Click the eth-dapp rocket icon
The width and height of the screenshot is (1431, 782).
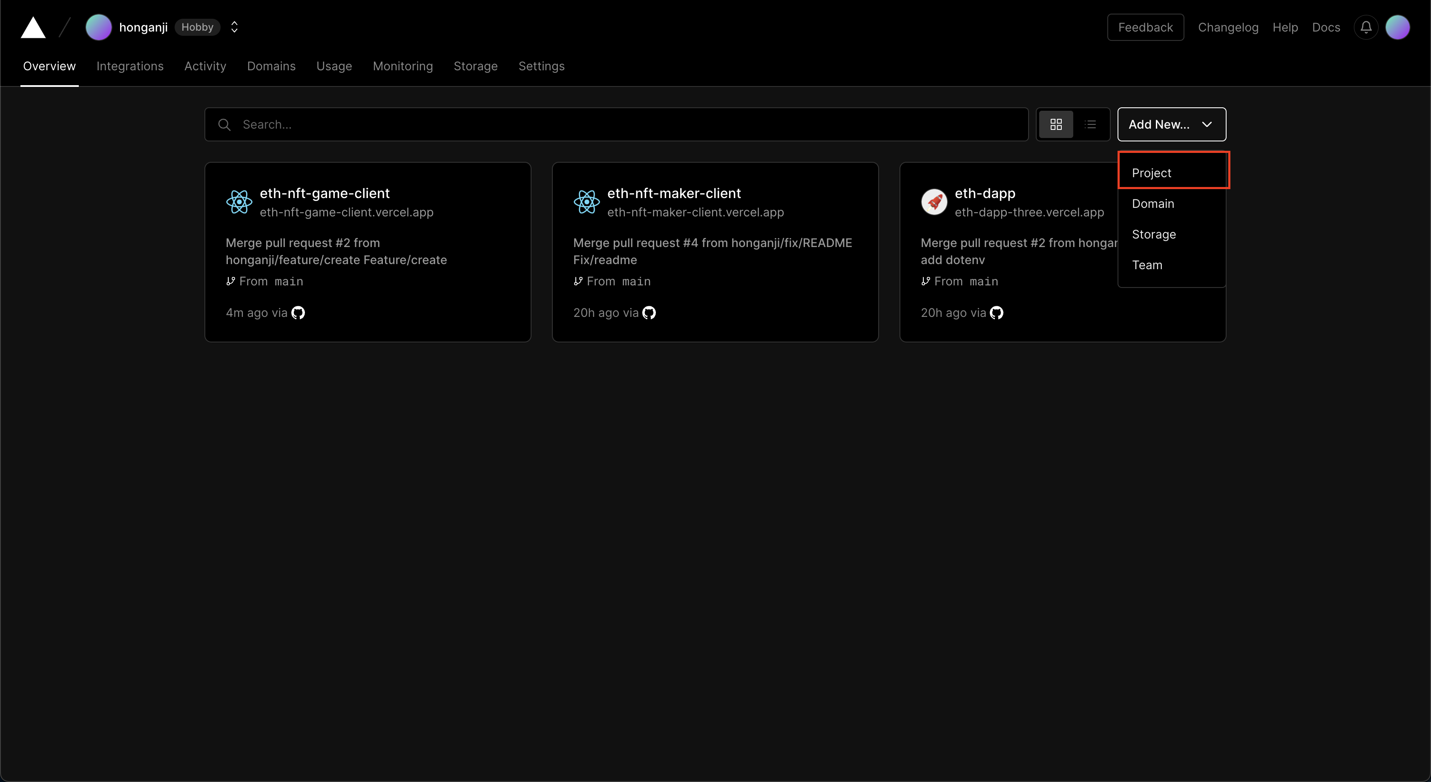coord(934,201)
